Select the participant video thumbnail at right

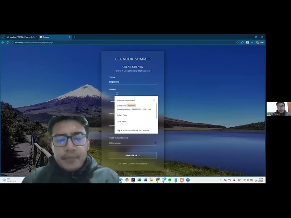[x=279, y=109]
